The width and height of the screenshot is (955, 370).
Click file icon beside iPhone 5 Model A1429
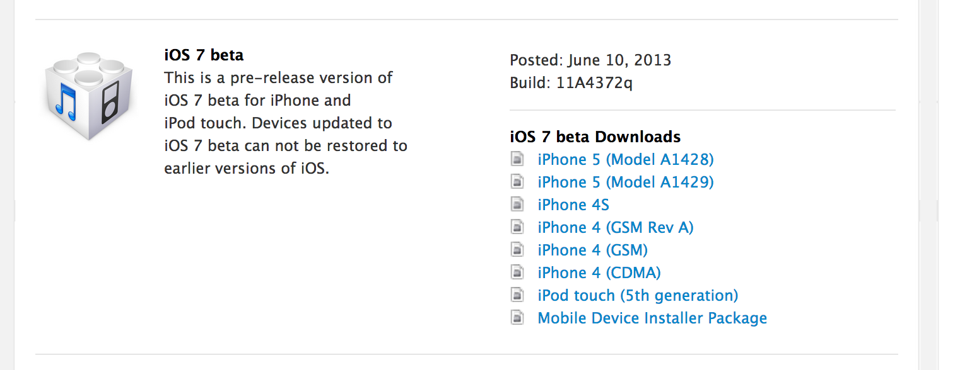click(517, 182)
